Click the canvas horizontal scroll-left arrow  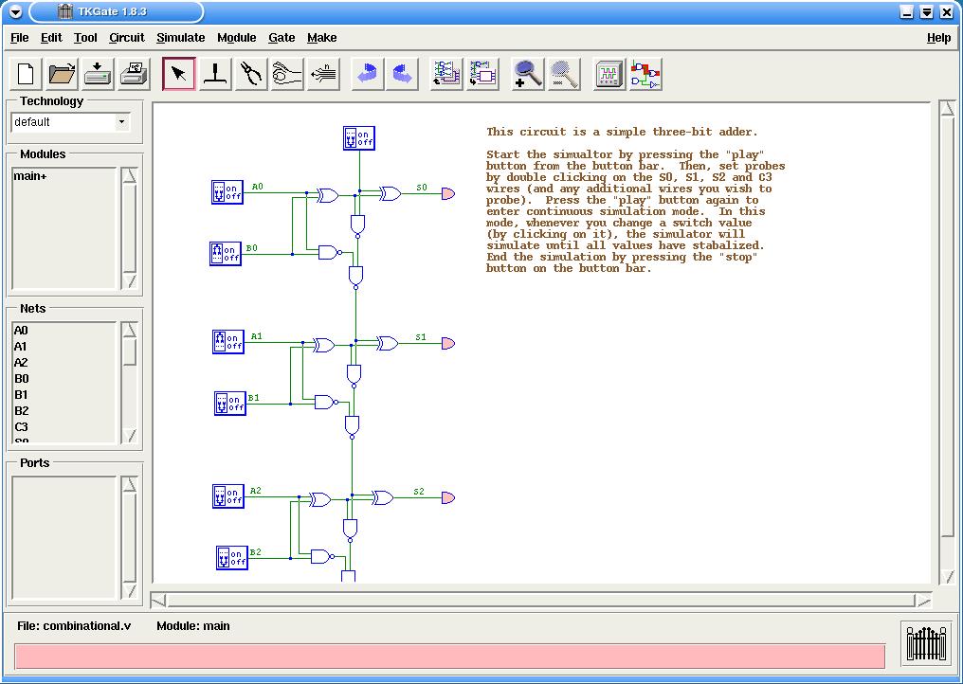pos(158,601)
